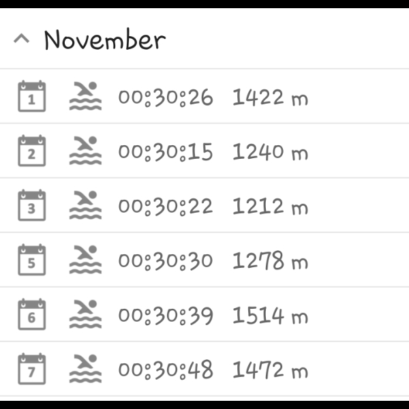This screenshot has width=409, height=409.
Task: Click swimmer icon on the 1240 m row
Action: pos(85,151)
